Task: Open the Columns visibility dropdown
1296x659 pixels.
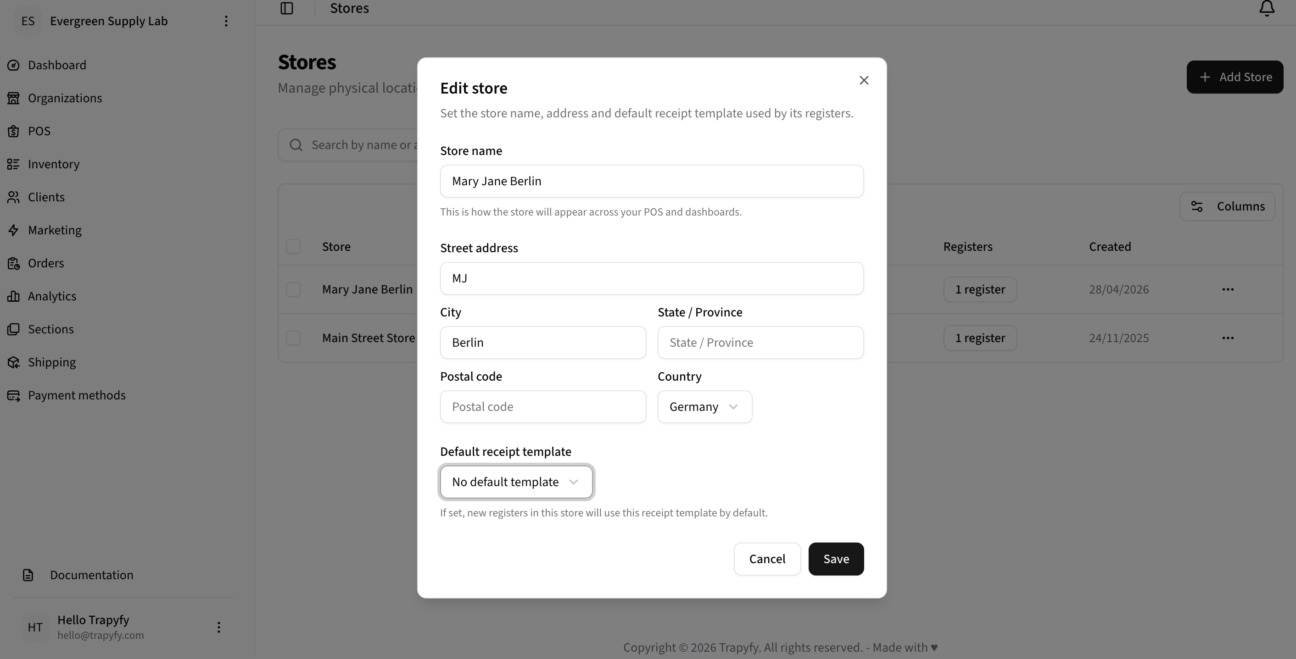Action: click(x=1227, y=207)
